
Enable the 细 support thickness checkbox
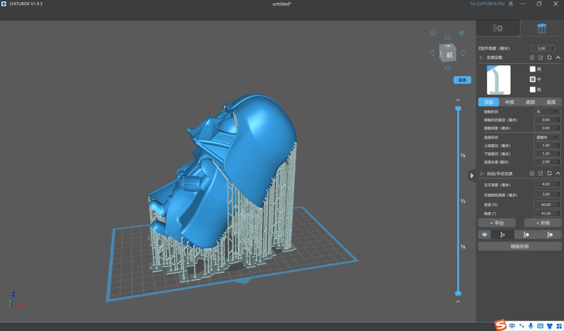533,69
